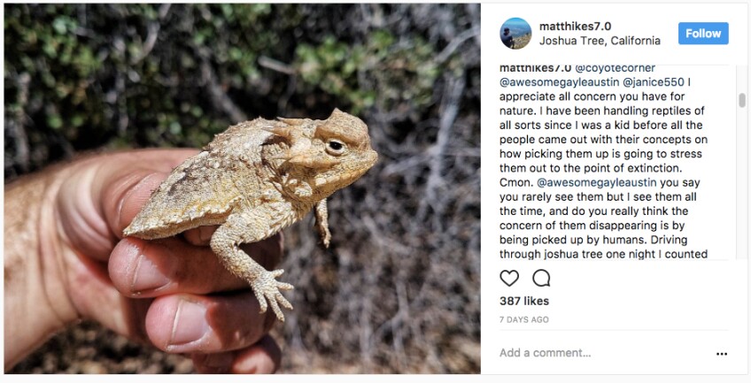The image size is (751, 383).
Task: View who liked via 387 likes
Action: coord(524,302)
